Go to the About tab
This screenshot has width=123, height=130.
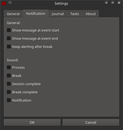coord(91,14)
